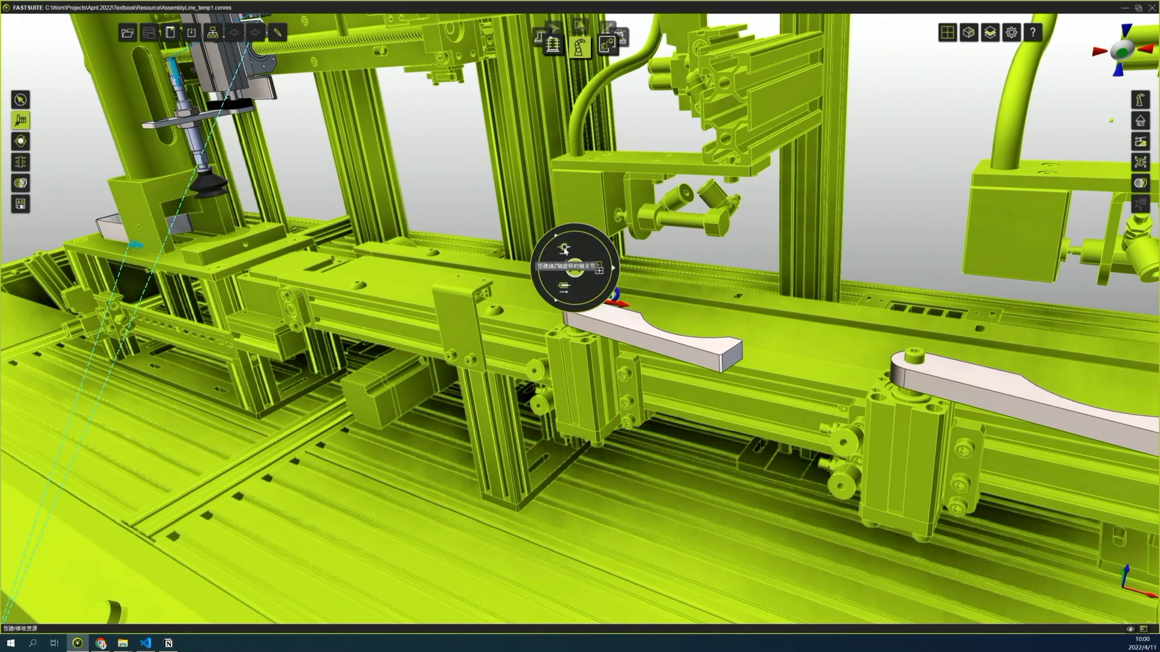Toggle the 3D cube view mode icon
This screenshot has height=652, width=1160.
tap(968, 33)
